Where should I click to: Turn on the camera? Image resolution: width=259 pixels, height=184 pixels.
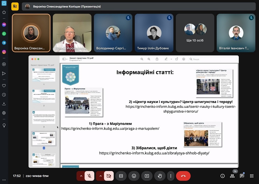109,176
